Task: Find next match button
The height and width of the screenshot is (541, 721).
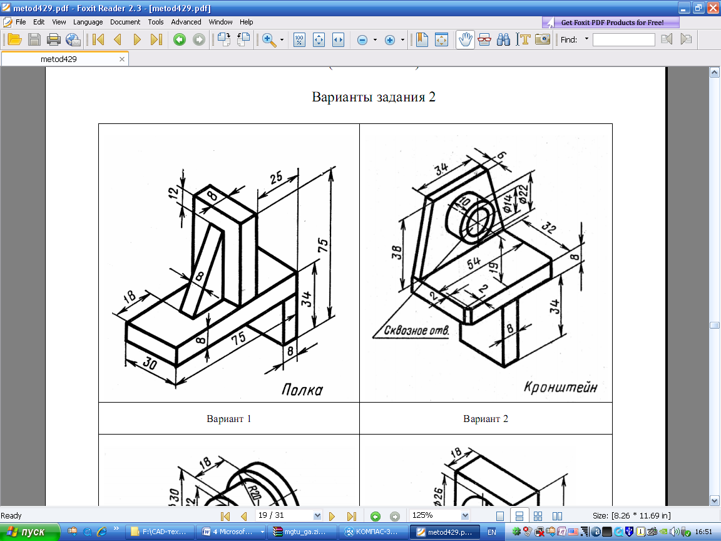Action: (685, 39)
